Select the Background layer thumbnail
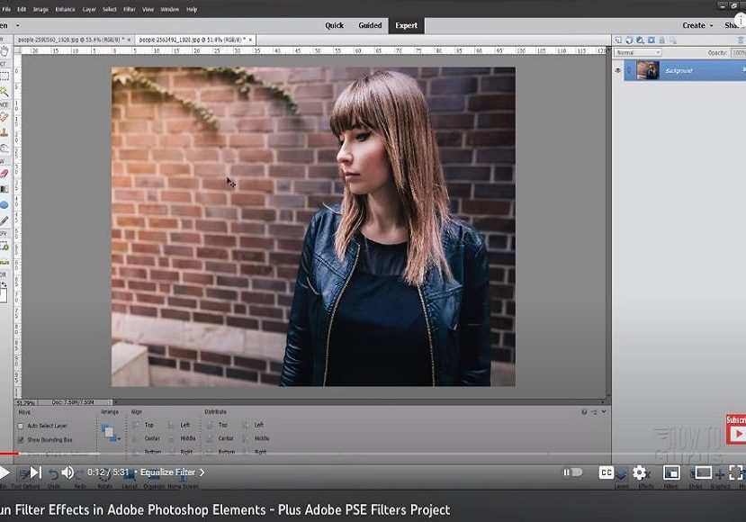746x522 pixels. (647, 70)
